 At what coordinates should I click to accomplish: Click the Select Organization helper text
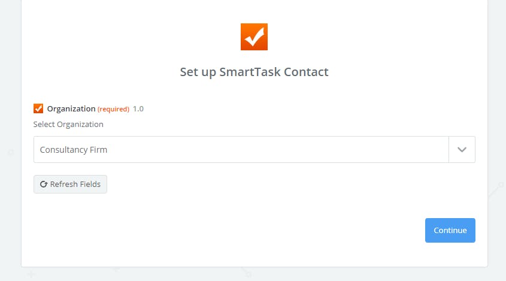click(68, 125)
